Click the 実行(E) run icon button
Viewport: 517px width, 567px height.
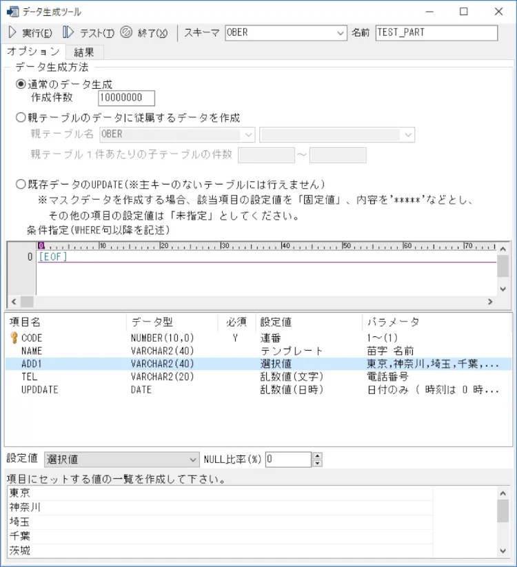click(x=30, y=32)
